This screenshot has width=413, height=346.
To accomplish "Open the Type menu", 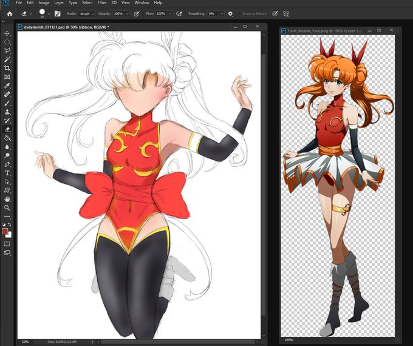I will (73, 3).
